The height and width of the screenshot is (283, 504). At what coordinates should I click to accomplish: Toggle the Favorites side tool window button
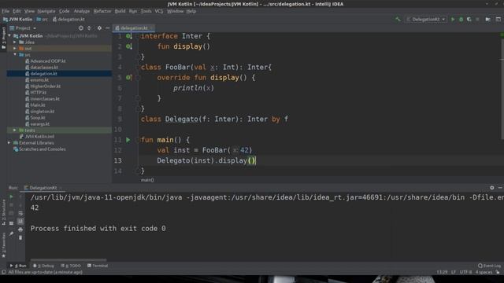pyautogui.click(x=3, y=245)
